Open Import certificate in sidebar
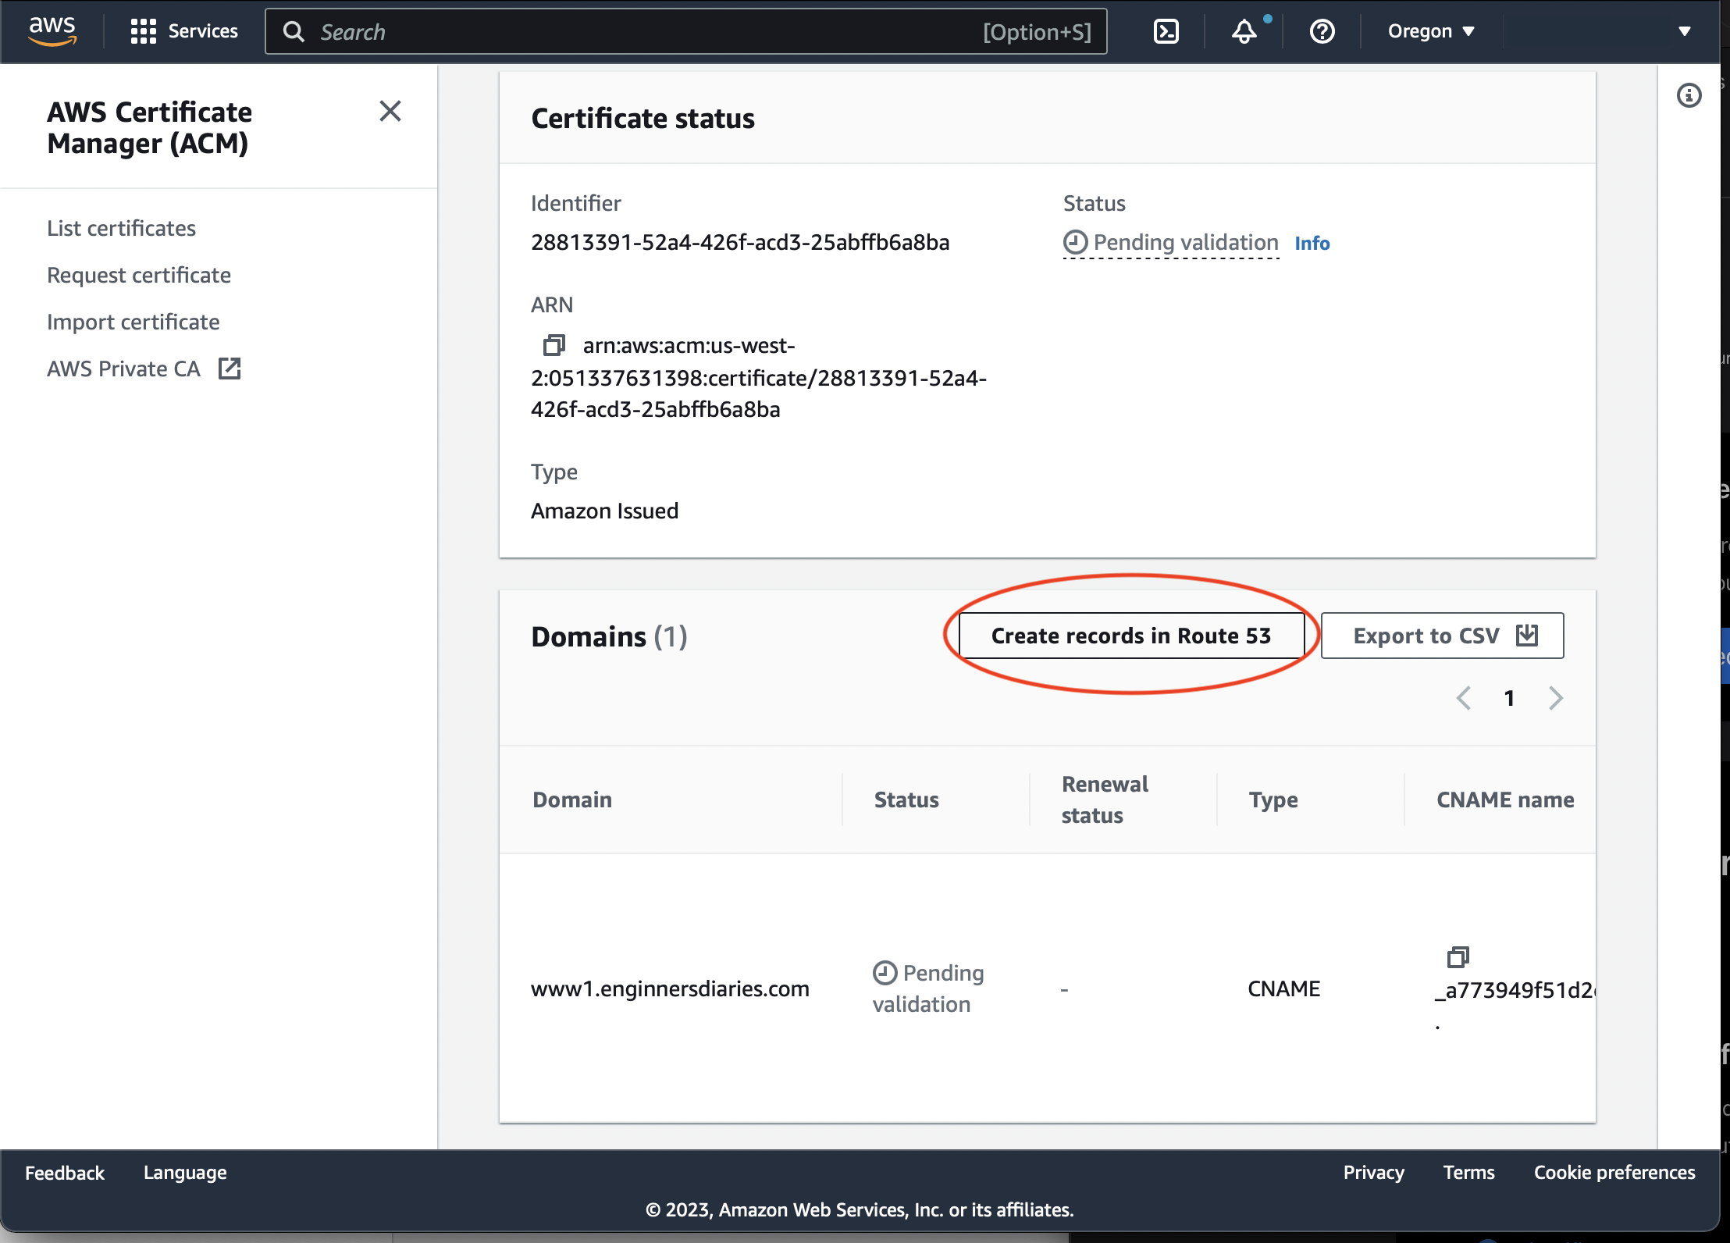1730x1243 pixels. click(133, 322)
